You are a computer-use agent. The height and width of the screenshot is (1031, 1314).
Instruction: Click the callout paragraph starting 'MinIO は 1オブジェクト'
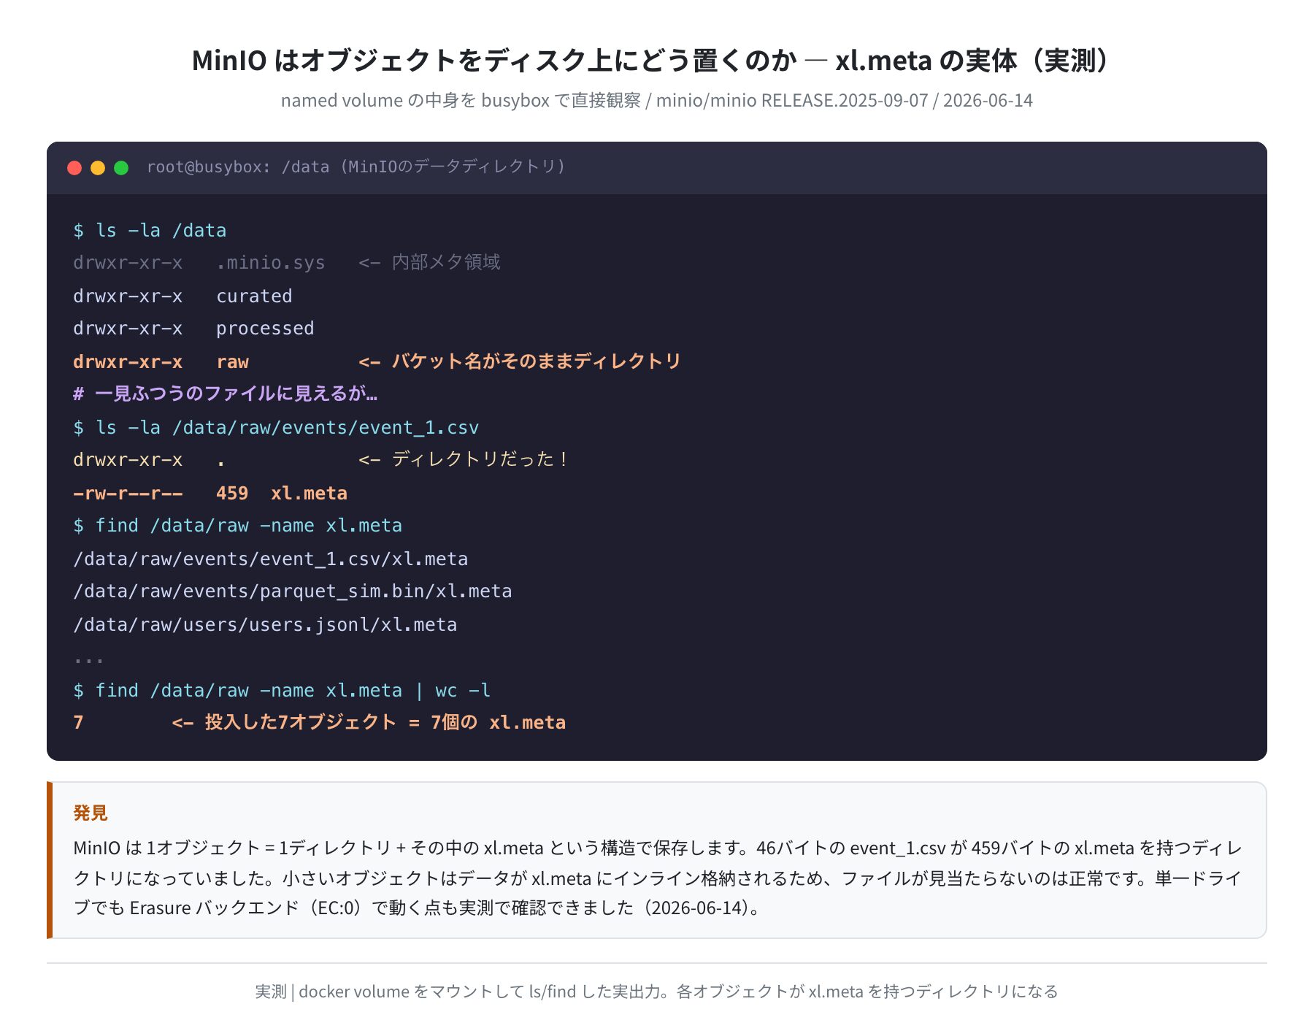tap(657, 878)
